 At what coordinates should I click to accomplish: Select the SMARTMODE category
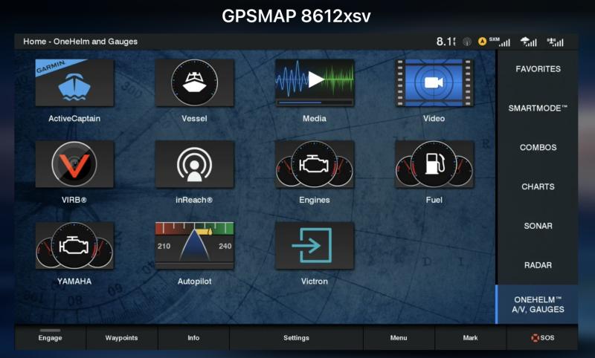point(538,108)
